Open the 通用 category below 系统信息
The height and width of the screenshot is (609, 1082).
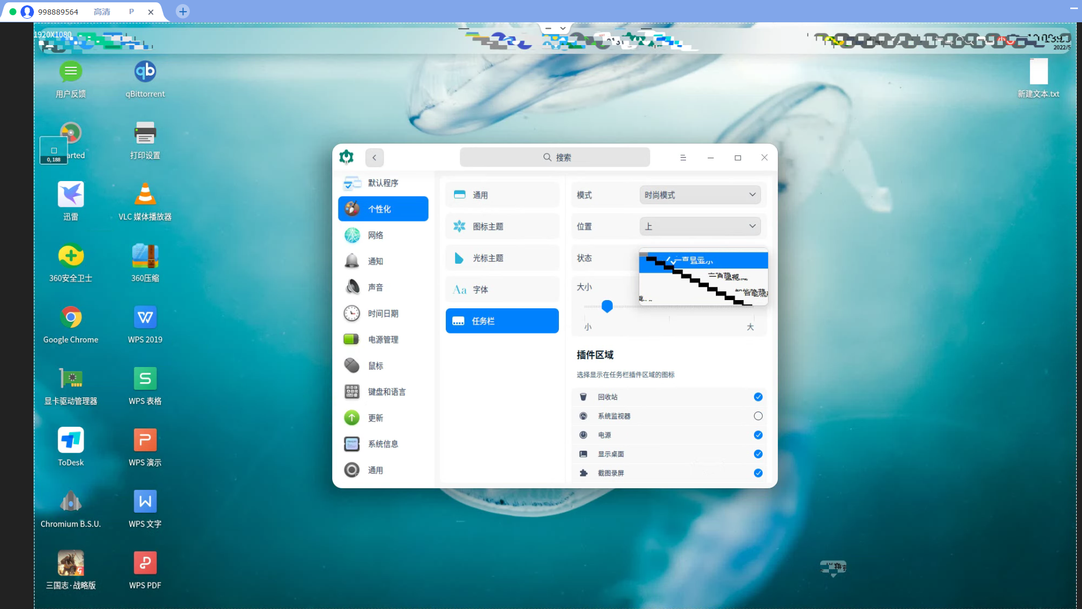tap(383, 470)
